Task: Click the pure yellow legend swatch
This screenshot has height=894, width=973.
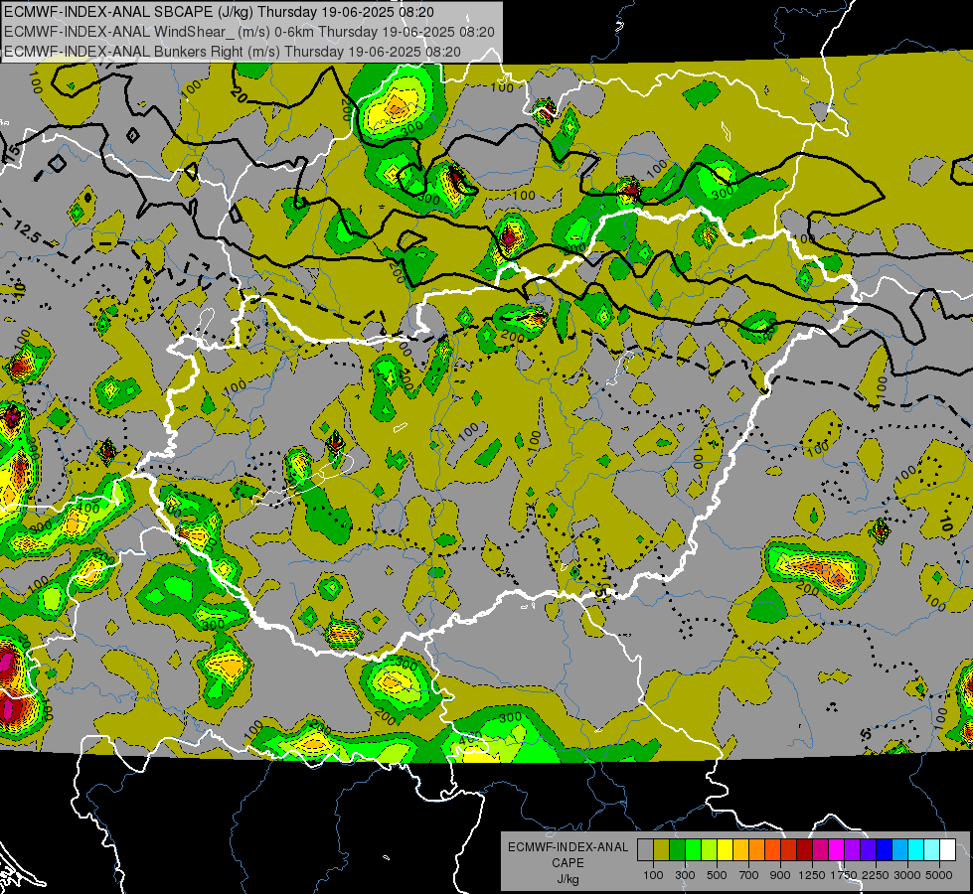Action: point(725,850)
